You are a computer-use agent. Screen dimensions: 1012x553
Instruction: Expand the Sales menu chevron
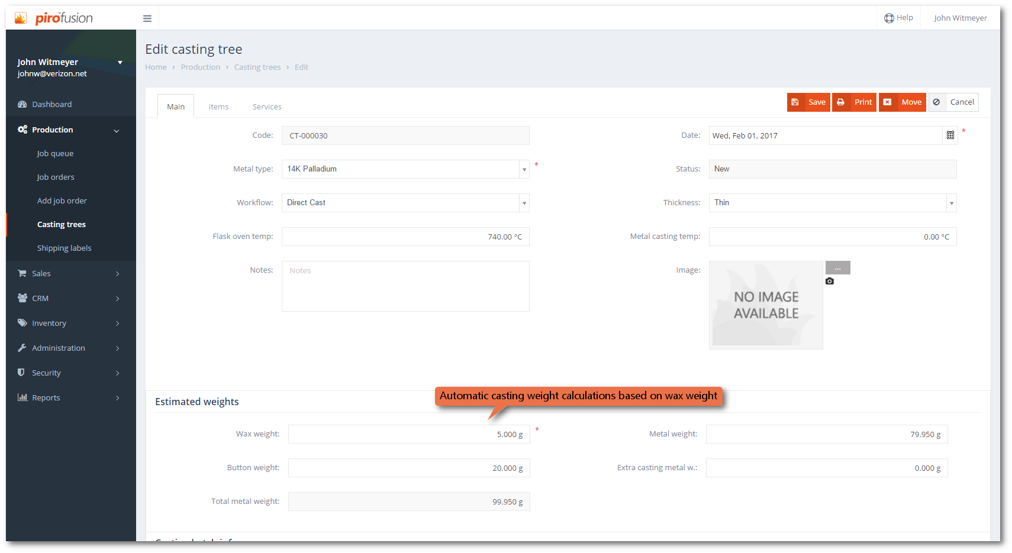pyautogui.click(x=118, y=274)
